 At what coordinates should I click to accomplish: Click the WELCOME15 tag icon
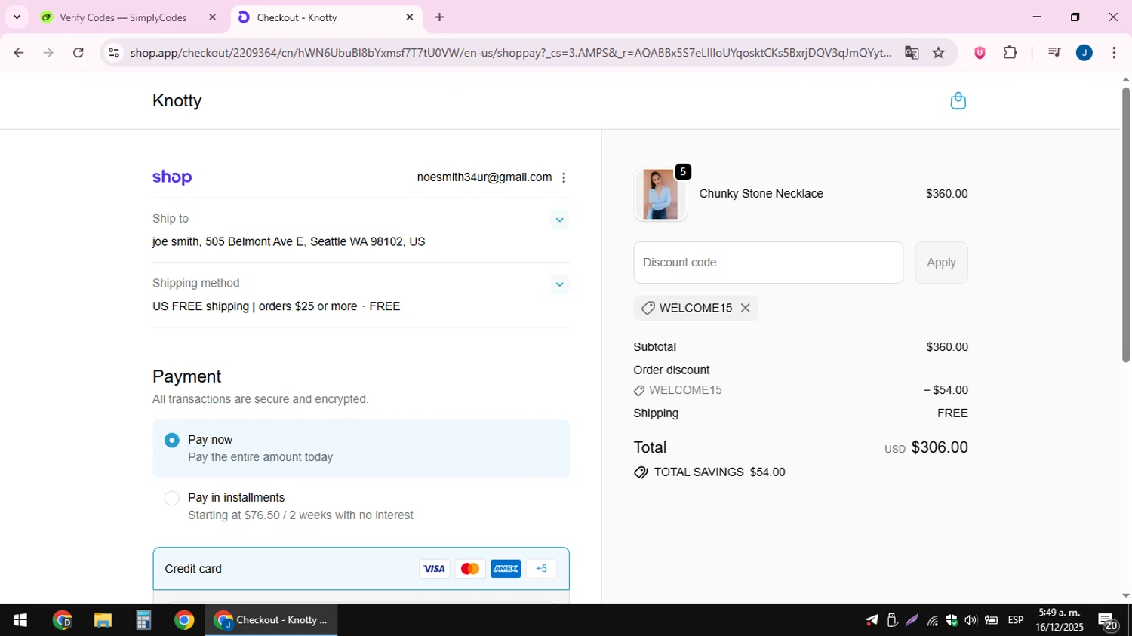point(648,308)
